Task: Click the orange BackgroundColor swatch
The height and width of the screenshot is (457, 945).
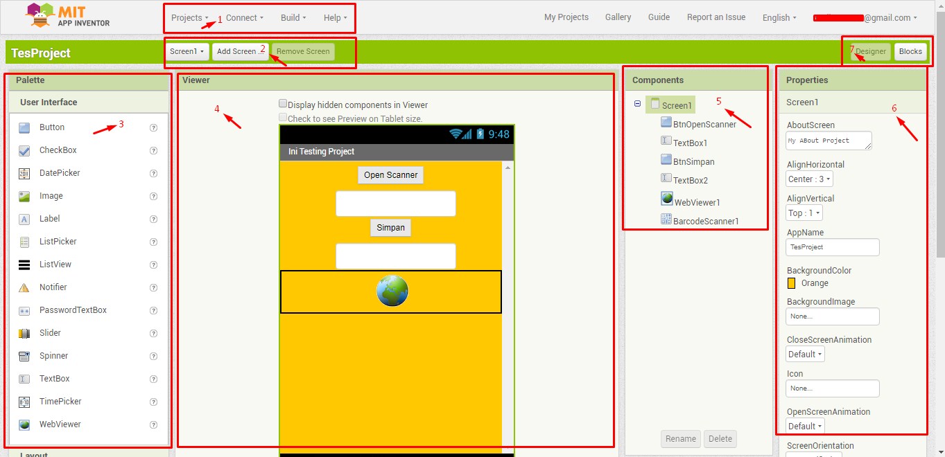Action: coord(790,283)
